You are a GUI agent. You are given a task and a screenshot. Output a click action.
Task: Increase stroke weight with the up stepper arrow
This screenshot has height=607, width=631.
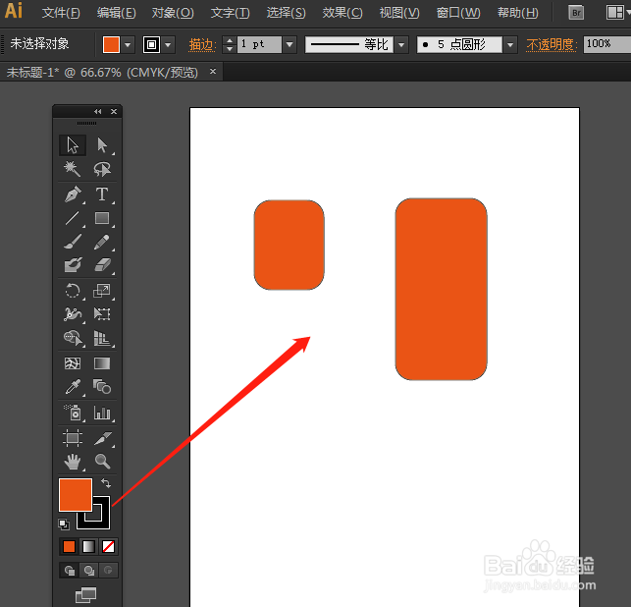coord(230,40)
